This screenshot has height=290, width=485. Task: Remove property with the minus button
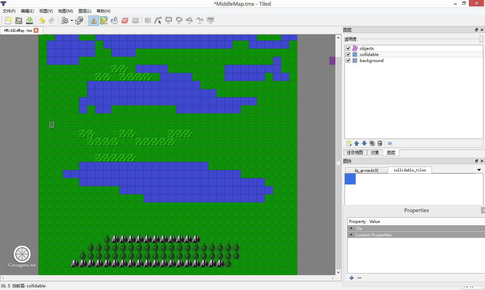tap(359, 278)
